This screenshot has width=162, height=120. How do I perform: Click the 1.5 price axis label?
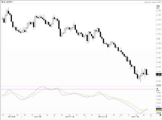[158, 39]
